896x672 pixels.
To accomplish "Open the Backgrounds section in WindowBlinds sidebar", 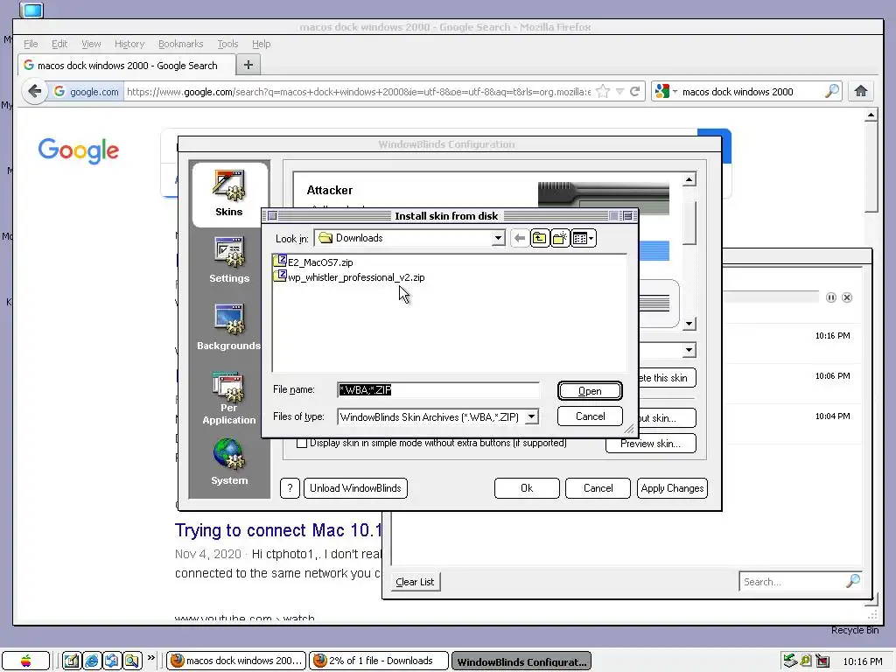I will (x=229, y=327).
